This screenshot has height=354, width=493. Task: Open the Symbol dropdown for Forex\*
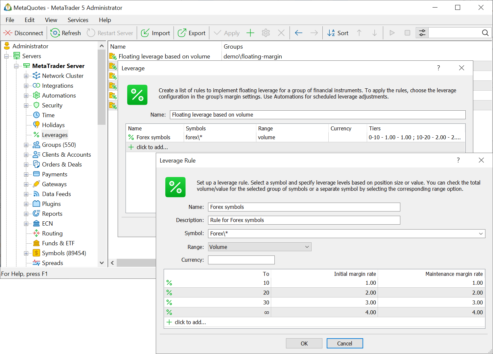[x=347, y=233]
